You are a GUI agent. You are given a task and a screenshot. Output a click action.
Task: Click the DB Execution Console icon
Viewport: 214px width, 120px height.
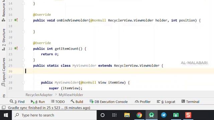(x=91, y=101)
